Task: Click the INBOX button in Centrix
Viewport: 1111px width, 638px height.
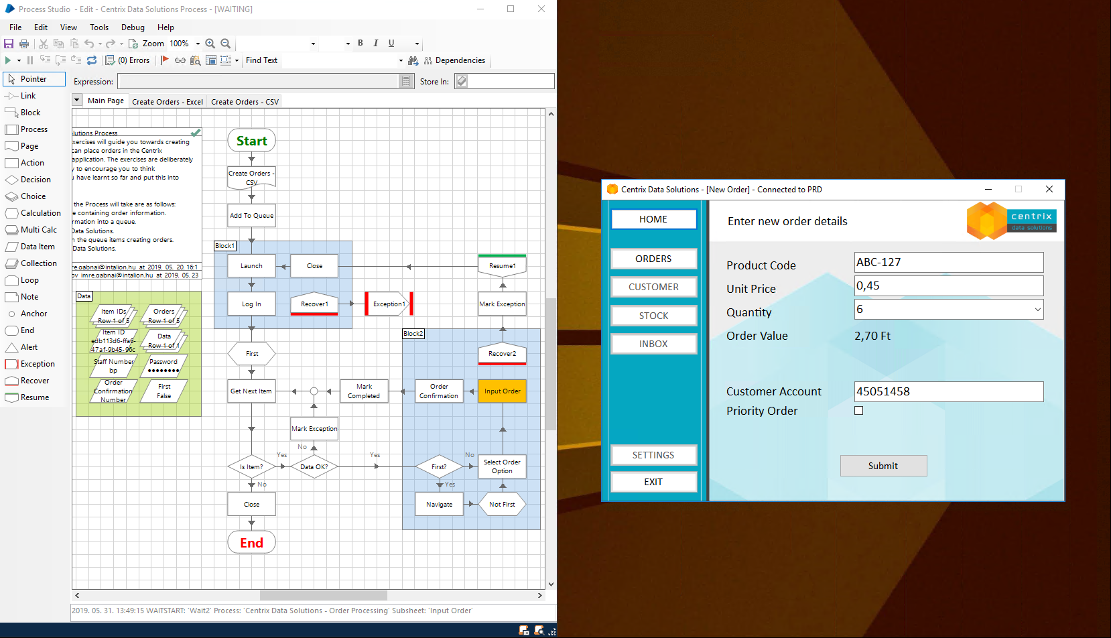Action: (x=653, y=344)
